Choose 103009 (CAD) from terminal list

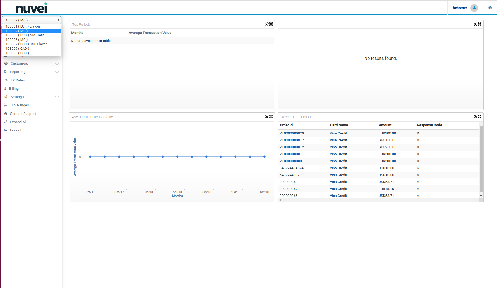17,49
